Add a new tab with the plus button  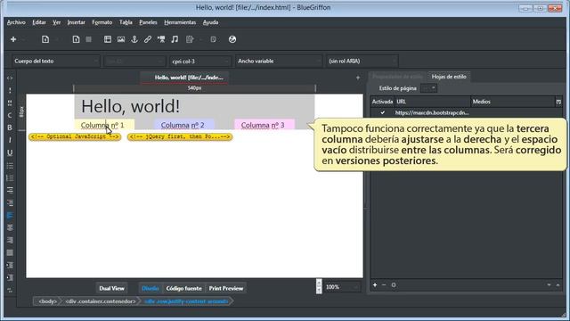click(x=358, y=78)
